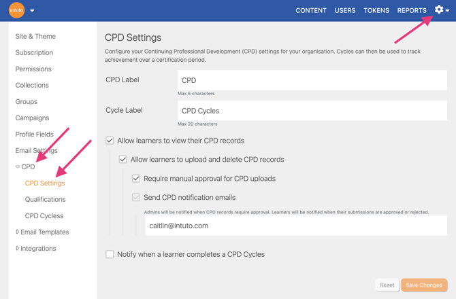Open the CONTENT menu
This screenshot has width=456, height=299.
pos(311,11)
